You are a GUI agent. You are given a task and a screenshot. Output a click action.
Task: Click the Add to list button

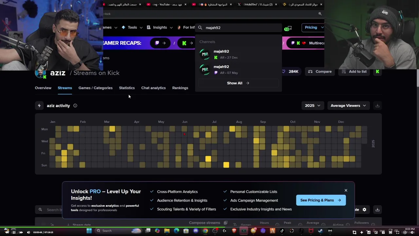click(x=354, y=71)
